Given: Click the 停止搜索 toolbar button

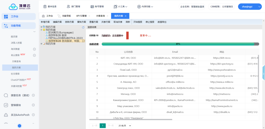Looking at the screenshot, I should [150, 22].
